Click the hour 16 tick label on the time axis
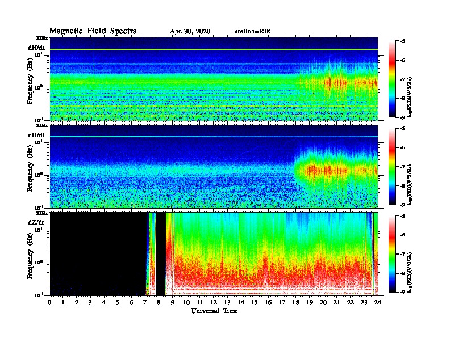The width and height of the screenshot is (450, 347). (x=268, y=302)
